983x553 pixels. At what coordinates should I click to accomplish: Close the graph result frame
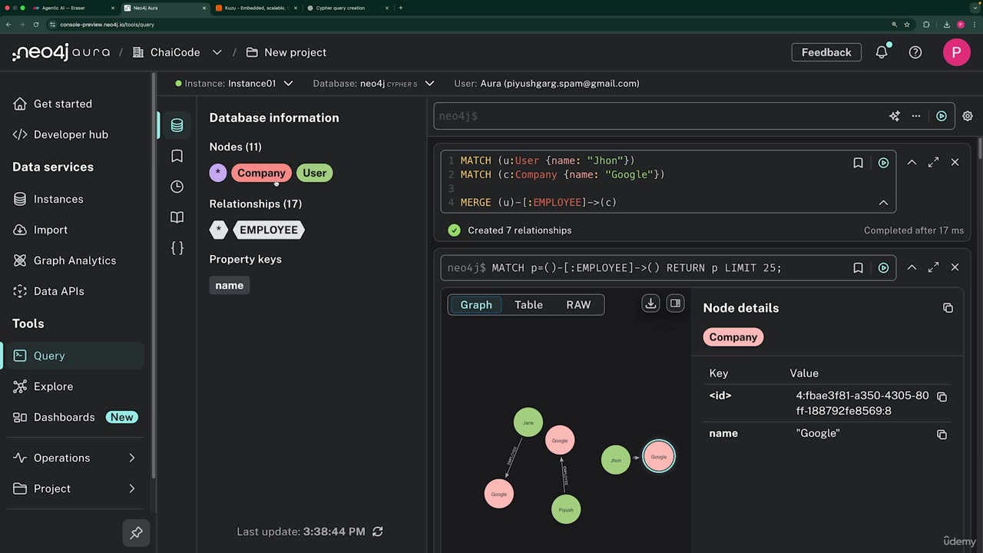[x=955, y=268]
